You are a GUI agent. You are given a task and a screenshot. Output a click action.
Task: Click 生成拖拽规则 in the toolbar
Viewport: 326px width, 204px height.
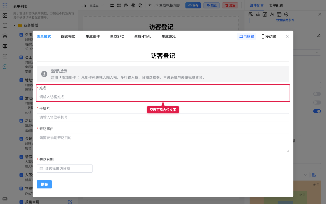(170, 5)
